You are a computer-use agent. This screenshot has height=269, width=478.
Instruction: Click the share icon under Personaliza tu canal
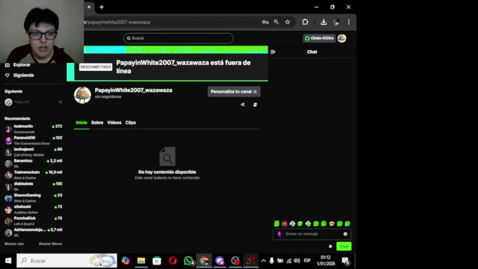coord(243,105)
